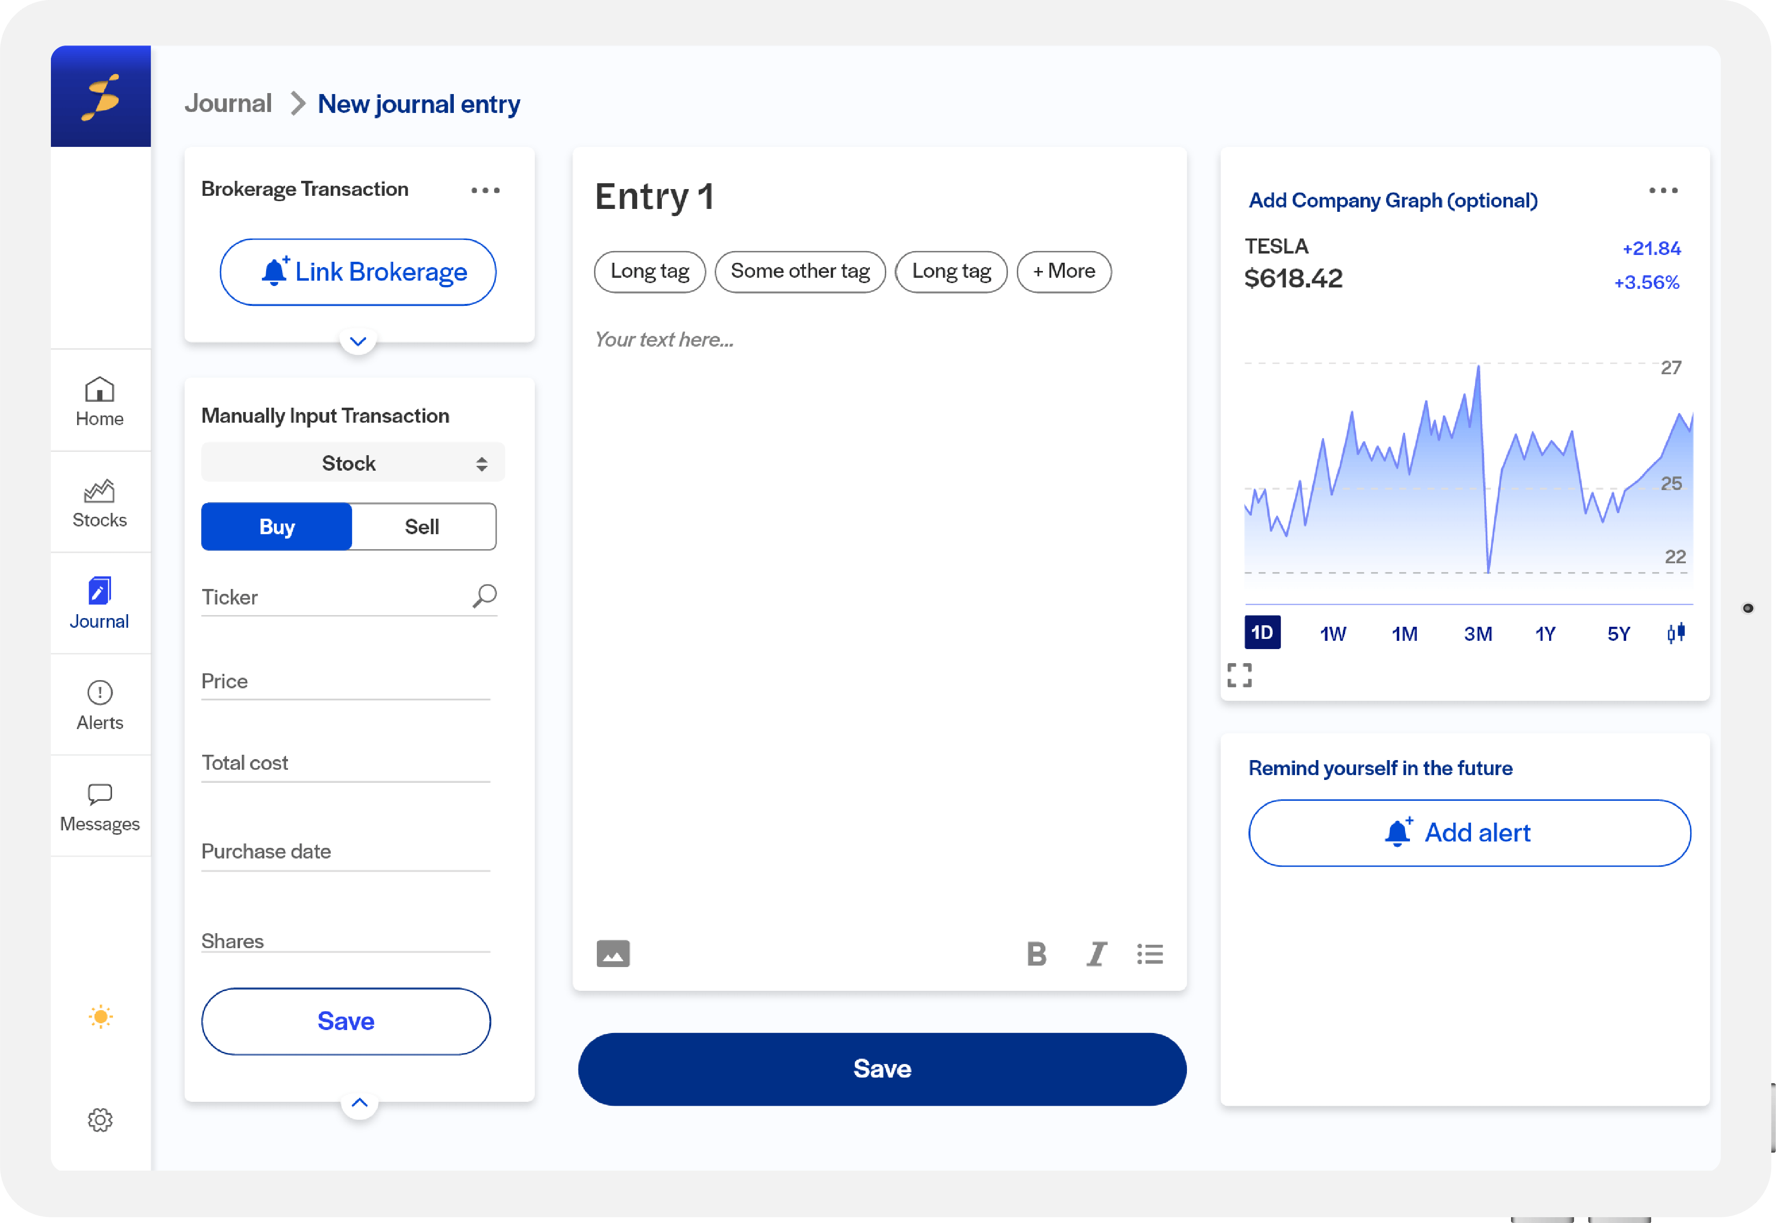Image resolution: width=1776 pixels, height=1223 pixels.
Task: Toggle light mode sun icon
Action: point(100,1017)
